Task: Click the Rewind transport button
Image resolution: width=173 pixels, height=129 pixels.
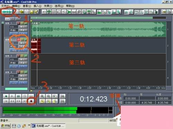Action: (12, 101)
